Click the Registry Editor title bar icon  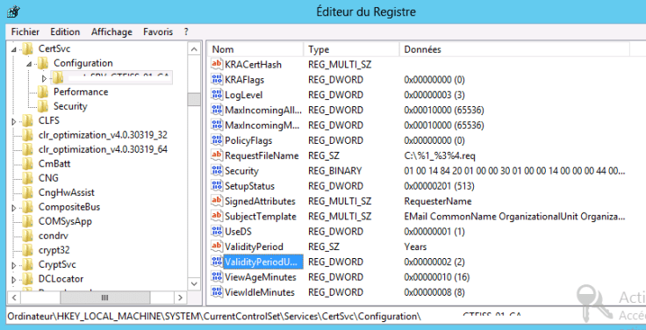pyautogui.click(x=12, y=11)
